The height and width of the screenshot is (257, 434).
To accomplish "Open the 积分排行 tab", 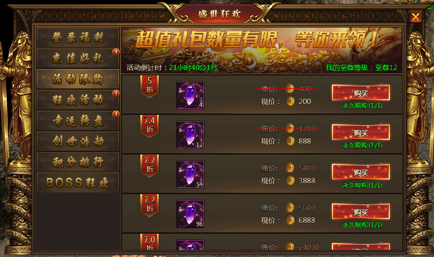I will [78, 162].
